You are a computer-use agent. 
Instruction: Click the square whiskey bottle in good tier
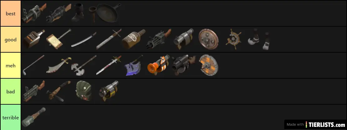[x=34, y=39]
